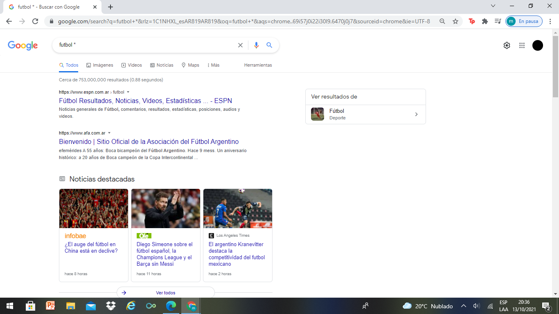
Task: Open the Google apps grid
Action: [522, 45]
